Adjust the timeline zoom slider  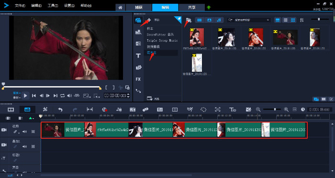tap(275, 110)
